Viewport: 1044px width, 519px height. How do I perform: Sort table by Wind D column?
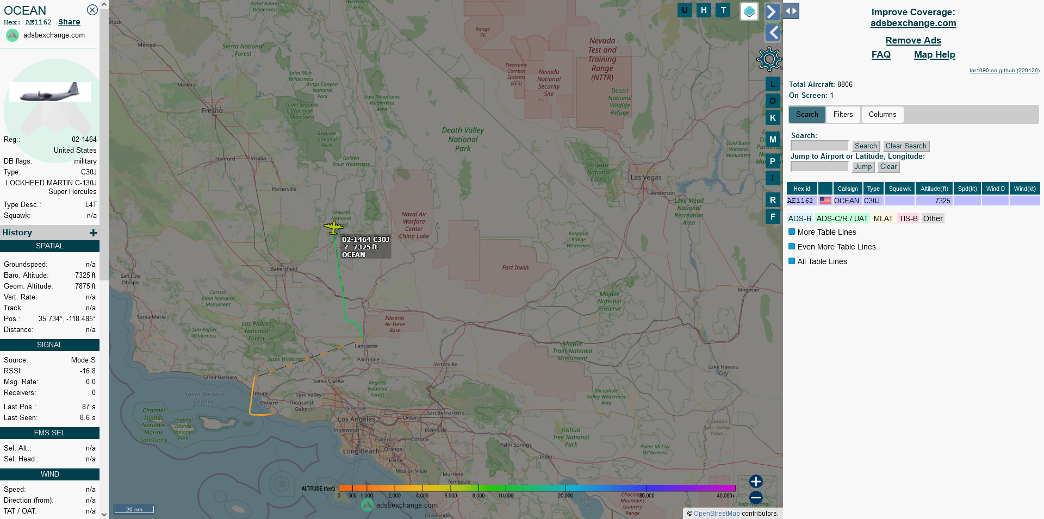click(x=996, y=189)
